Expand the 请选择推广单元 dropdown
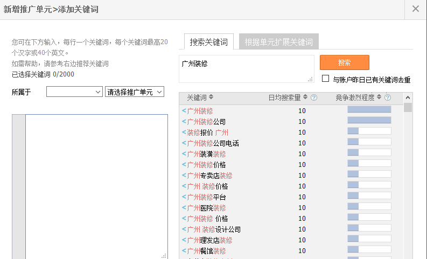 [134, 92]
